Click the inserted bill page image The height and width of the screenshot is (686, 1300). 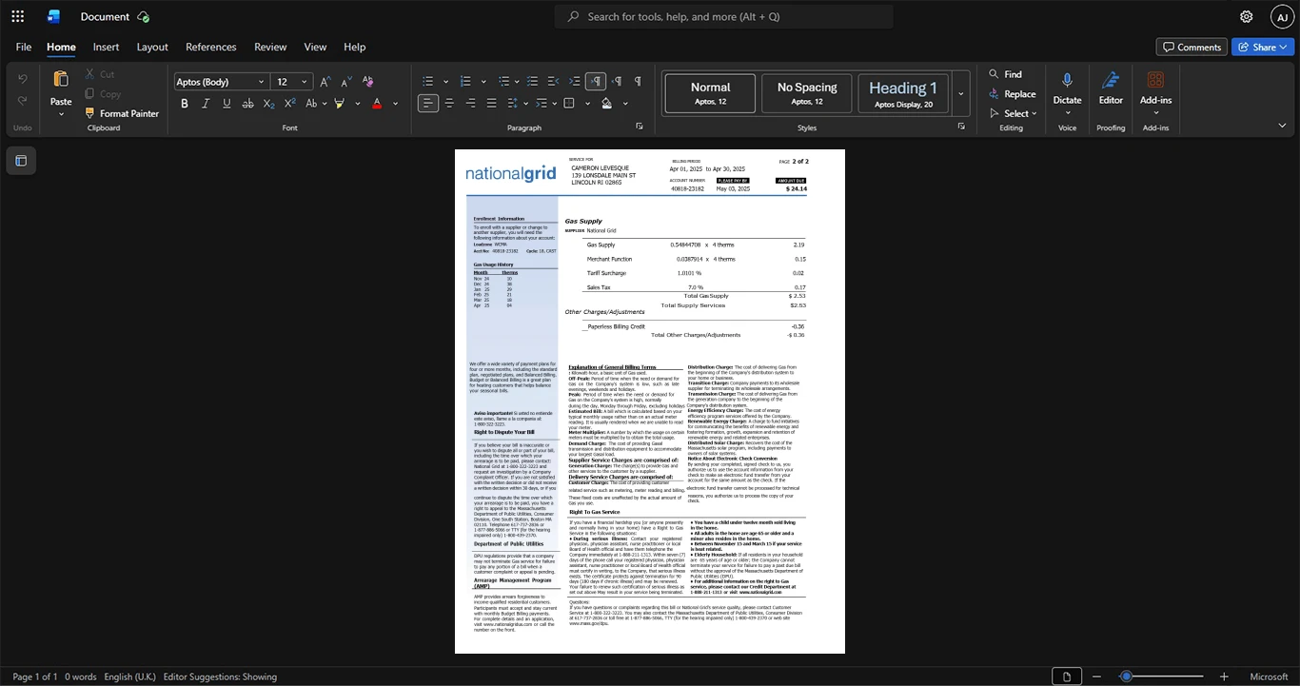pos(650,402)
